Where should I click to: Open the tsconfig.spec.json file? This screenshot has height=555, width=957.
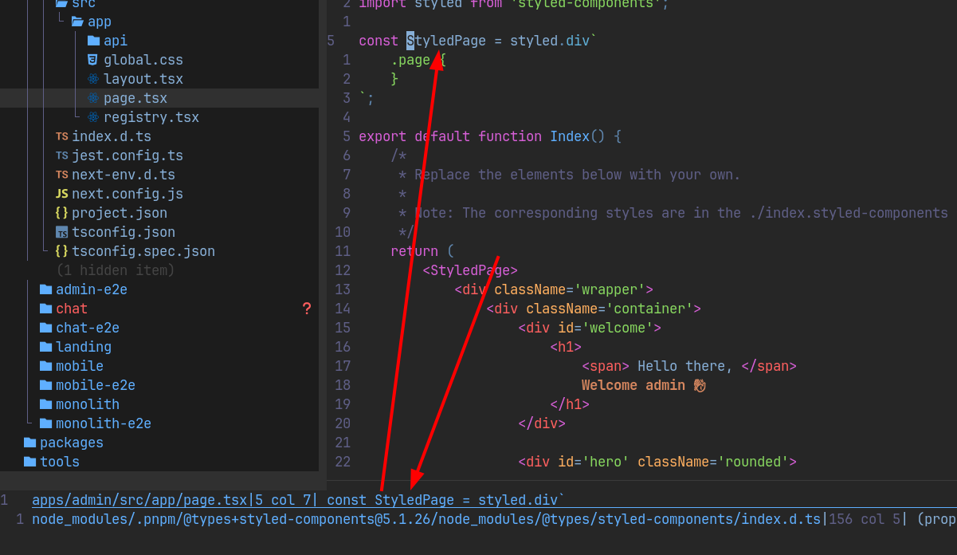(143, 251)
